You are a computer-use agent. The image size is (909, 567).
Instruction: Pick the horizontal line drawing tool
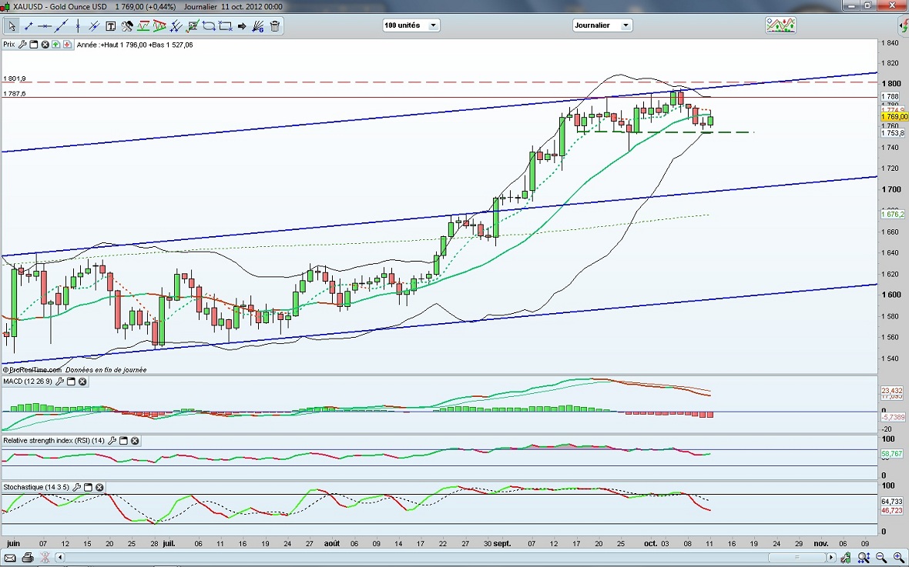click(x=45, y=25)
